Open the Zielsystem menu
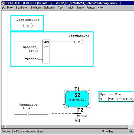This screenshot has width=134, height=135. pyautogui.click(x=50, y=8)
